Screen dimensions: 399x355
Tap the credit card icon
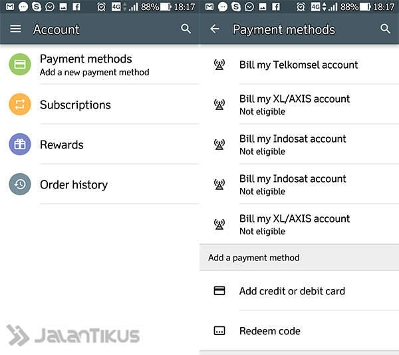[x=219, y=291]
